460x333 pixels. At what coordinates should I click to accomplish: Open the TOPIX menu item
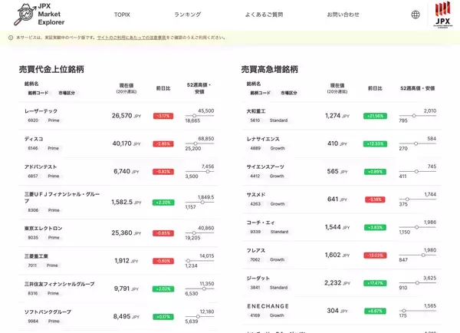[122, 15]
